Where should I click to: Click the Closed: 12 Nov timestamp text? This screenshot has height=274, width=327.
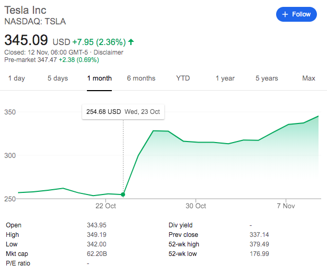point(46,52)
